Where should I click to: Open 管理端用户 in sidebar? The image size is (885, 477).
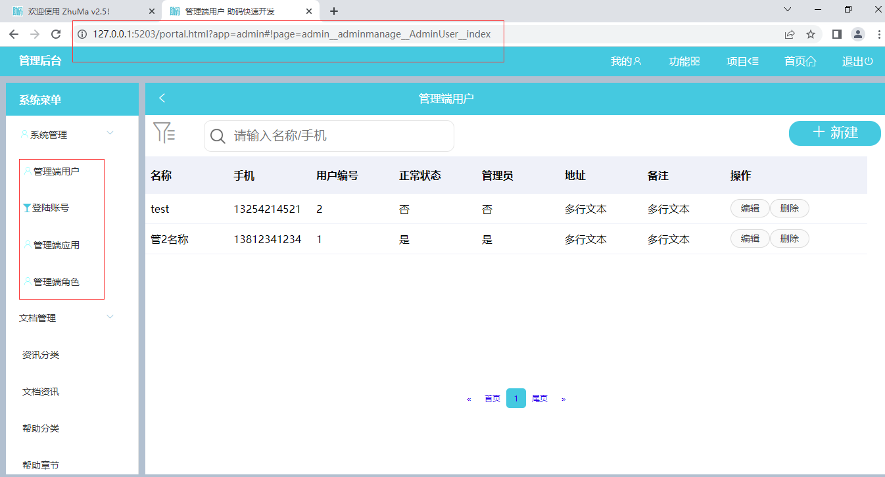[57, 171]
